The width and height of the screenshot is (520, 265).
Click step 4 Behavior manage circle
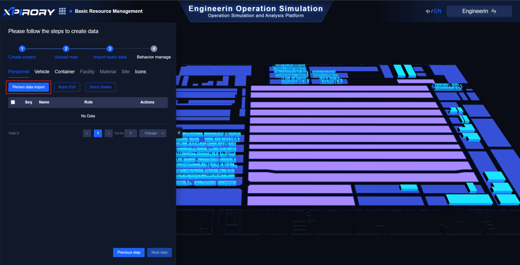pos(154,48)
